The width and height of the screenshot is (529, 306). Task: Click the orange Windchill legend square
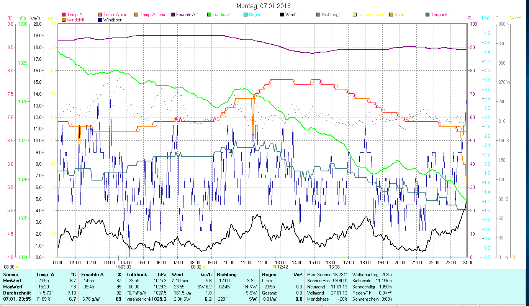[x=64, y=20]
